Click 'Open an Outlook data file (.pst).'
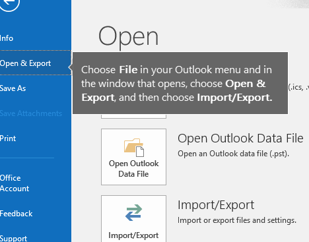Viewport: 309px width, 242px height. tap(233, 154)
